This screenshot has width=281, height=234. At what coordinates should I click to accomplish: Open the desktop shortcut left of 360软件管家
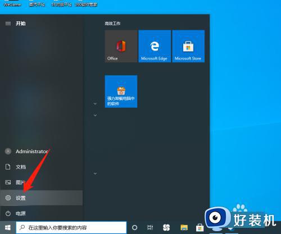(x=61, y=4)
